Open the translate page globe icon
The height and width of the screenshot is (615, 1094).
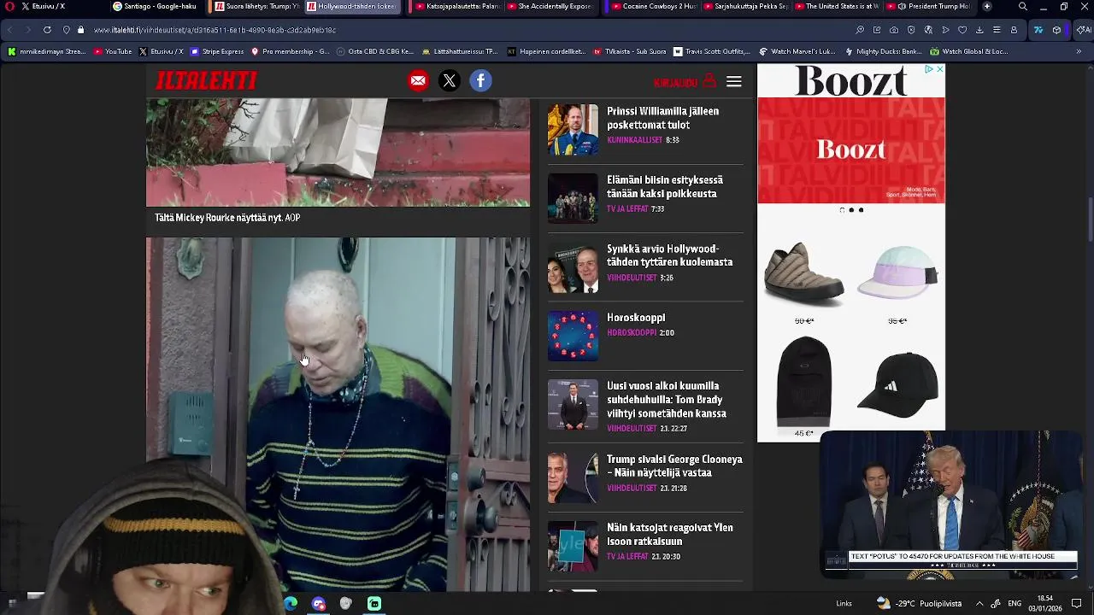pyautogui.click(x=928, y=30)
